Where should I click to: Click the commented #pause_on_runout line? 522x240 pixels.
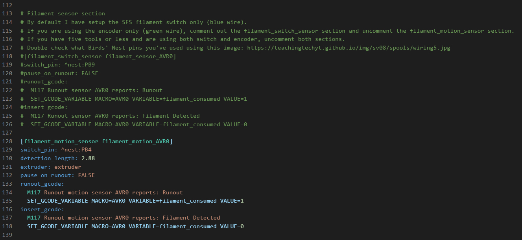tap(59, 73)
